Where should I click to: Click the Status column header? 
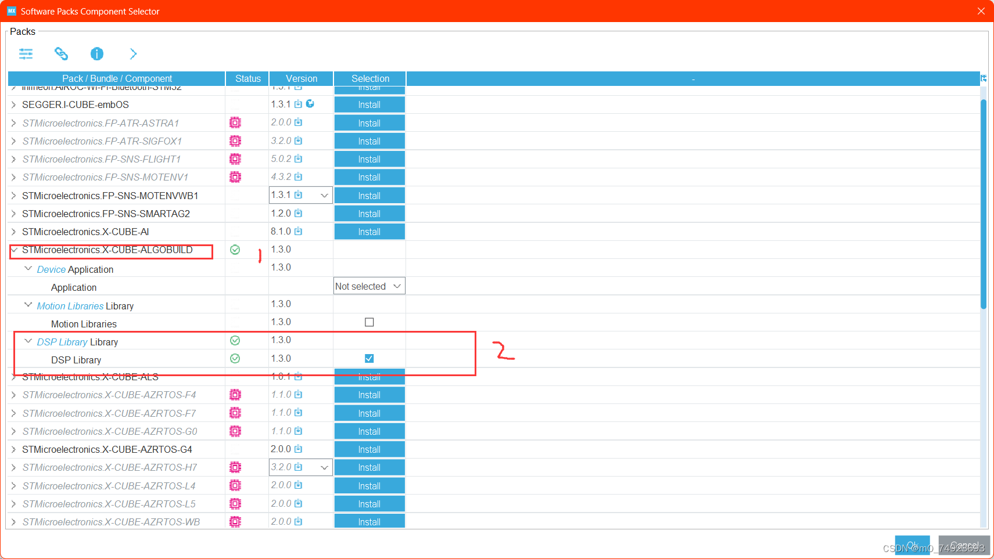pos(247,78)
